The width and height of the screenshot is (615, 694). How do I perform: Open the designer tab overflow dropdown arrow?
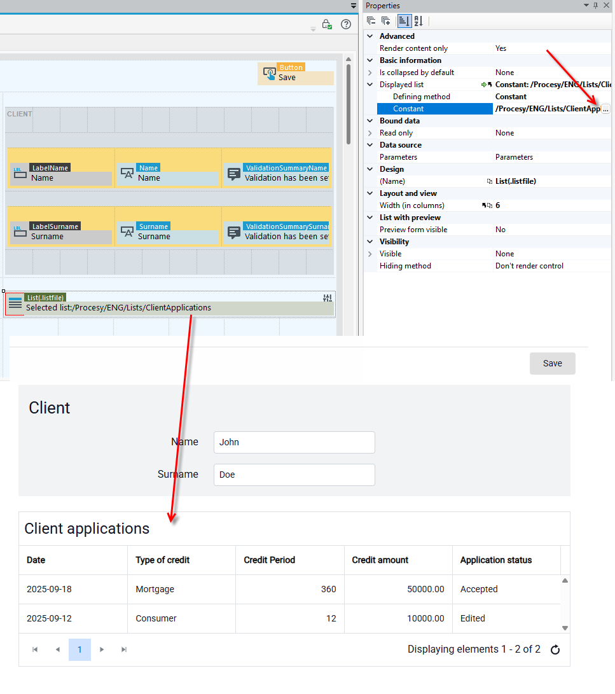pos(353,6)
